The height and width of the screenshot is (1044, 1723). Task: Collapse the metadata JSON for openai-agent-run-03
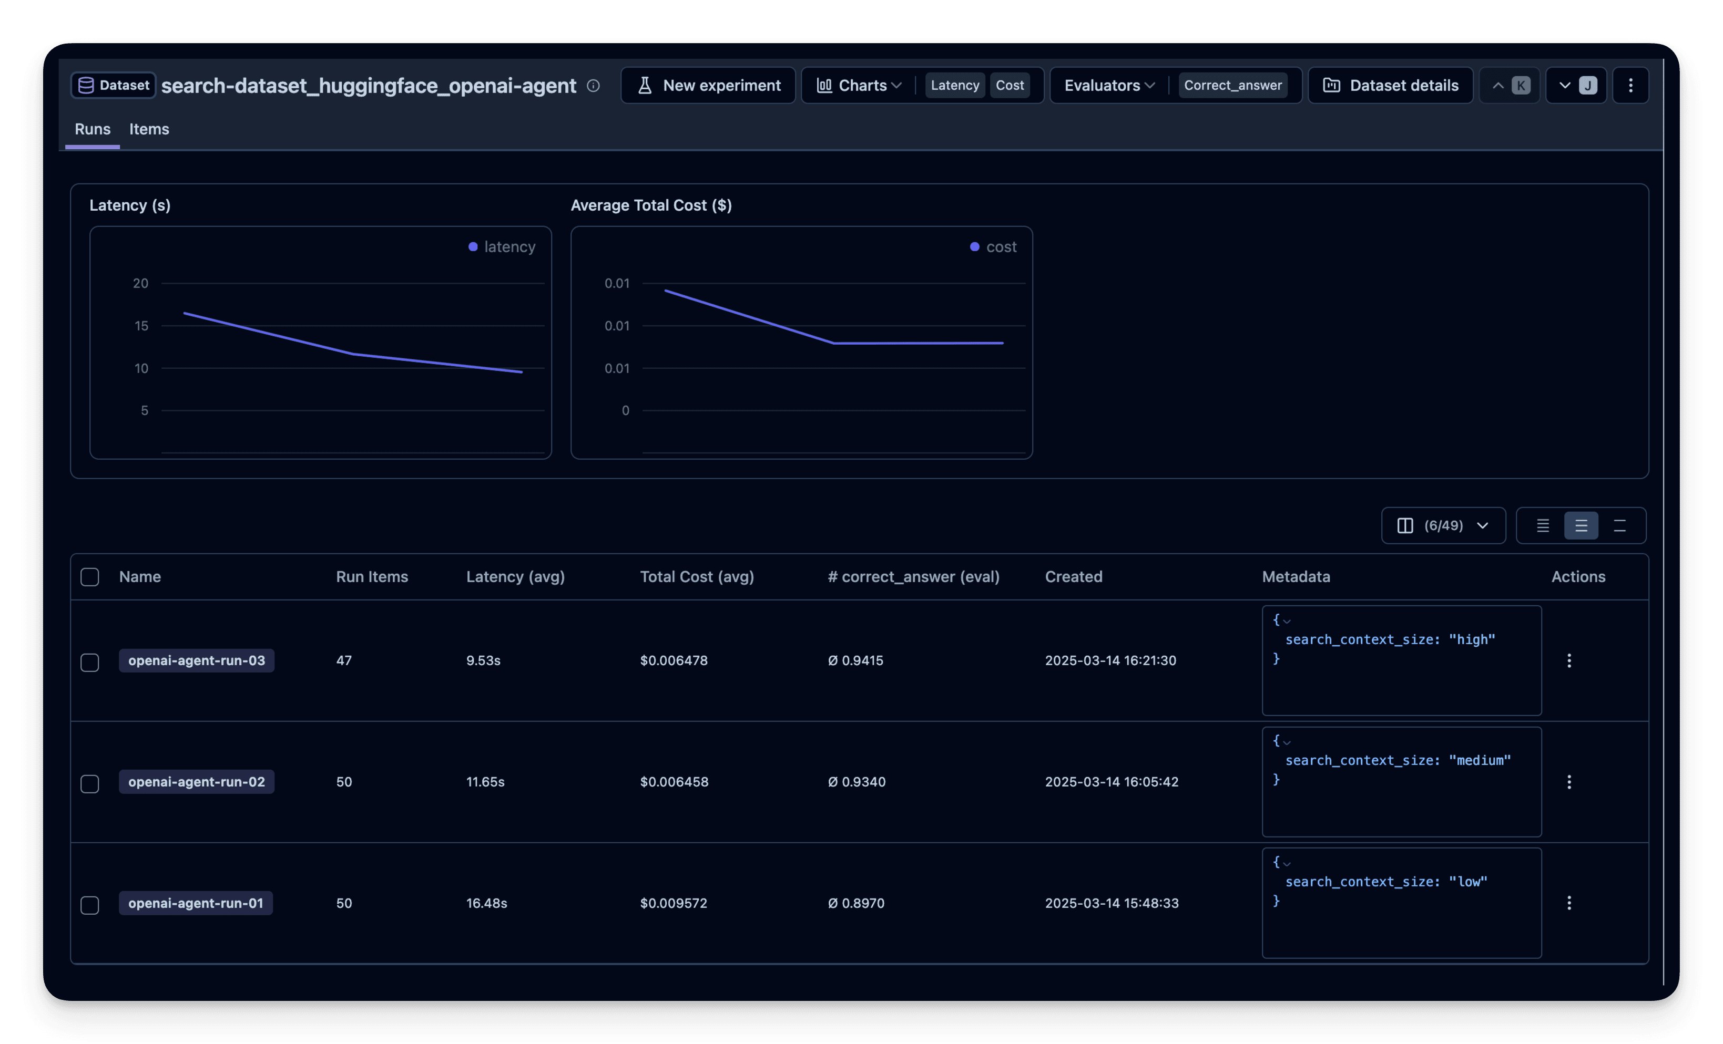coord(1288,621)
